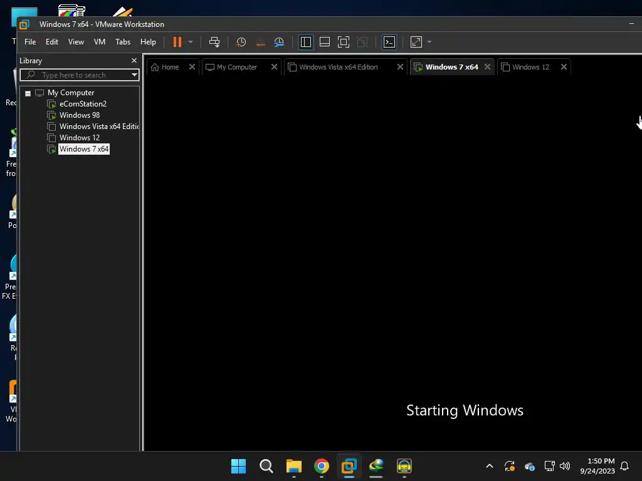Click the VM display showing Starting Windows
Viewport: 642px width, 481px height.
393,264
